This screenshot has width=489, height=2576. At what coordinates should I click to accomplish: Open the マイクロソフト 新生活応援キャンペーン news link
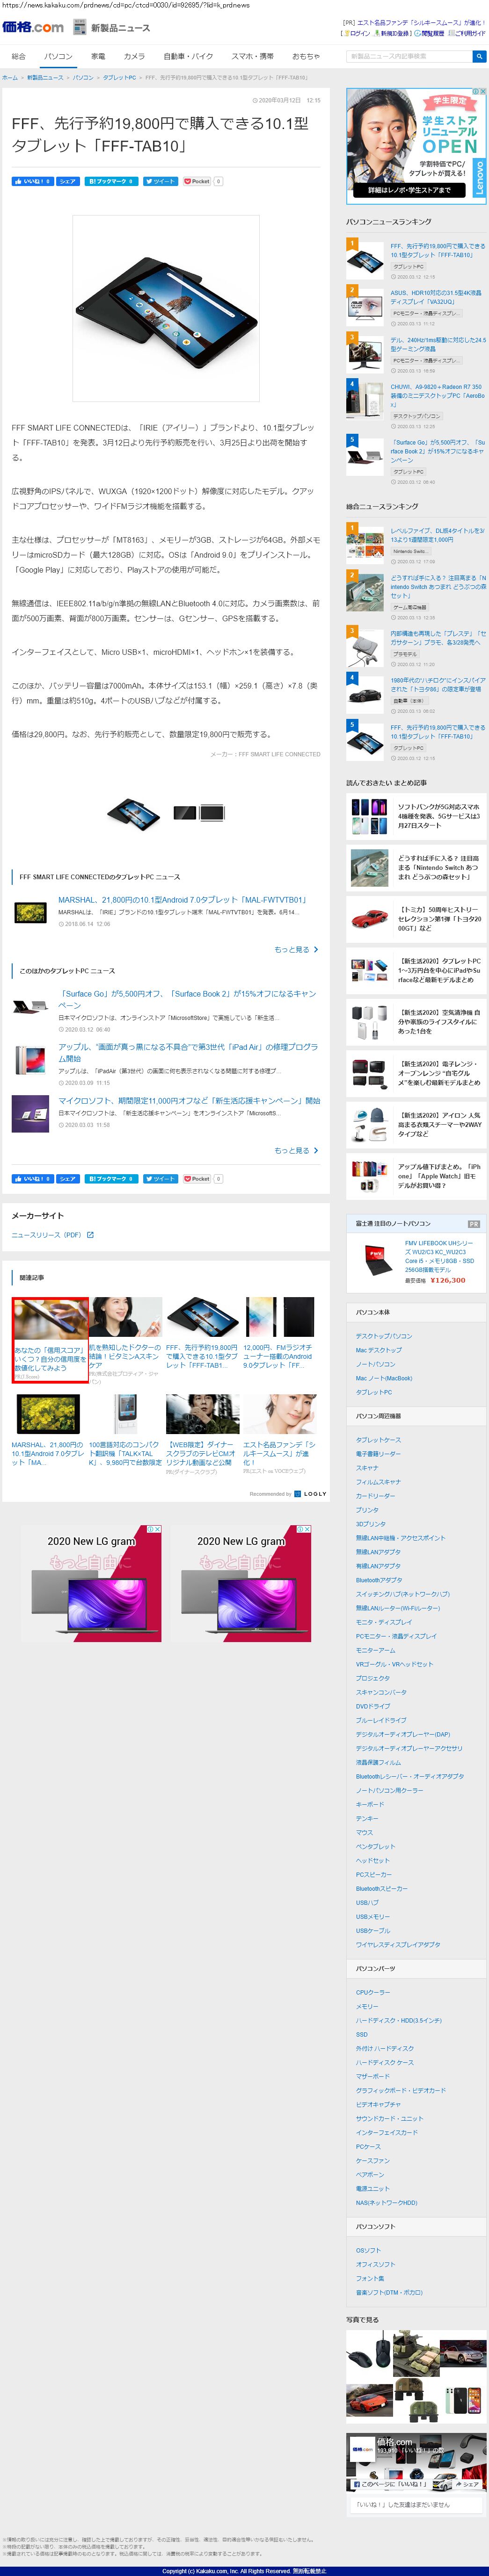[x=190, y=1100]
